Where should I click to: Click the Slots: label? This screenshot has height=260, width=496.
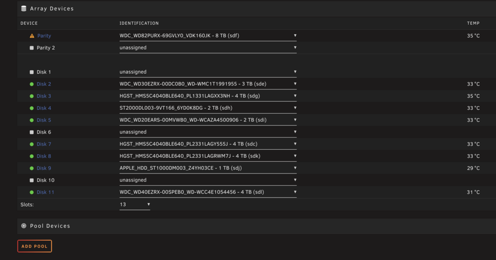tap(27, 205)
